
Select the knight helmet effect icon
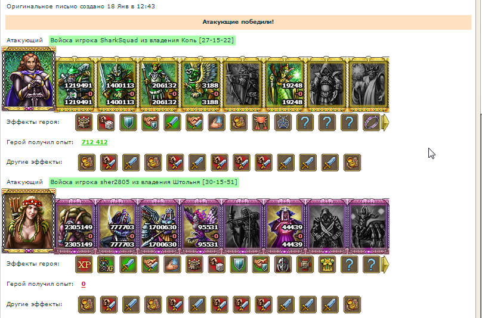283,264
